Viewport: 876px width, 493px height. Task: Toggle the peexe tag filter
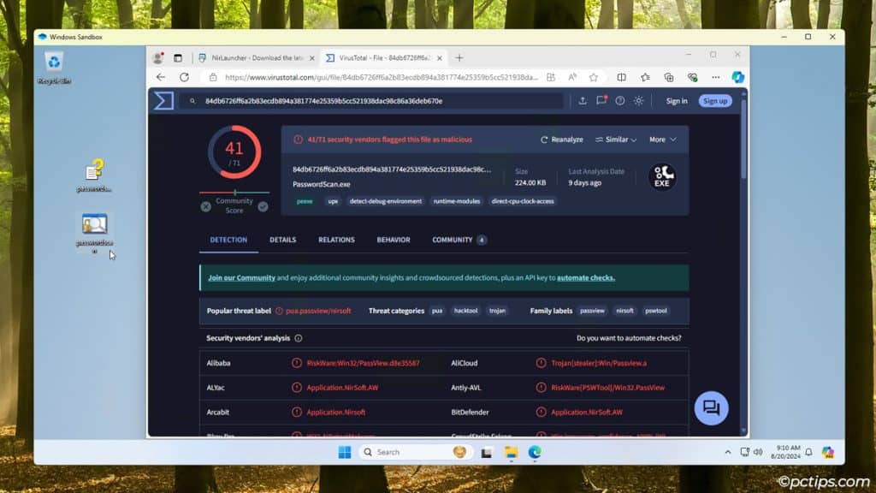(304, 201)
